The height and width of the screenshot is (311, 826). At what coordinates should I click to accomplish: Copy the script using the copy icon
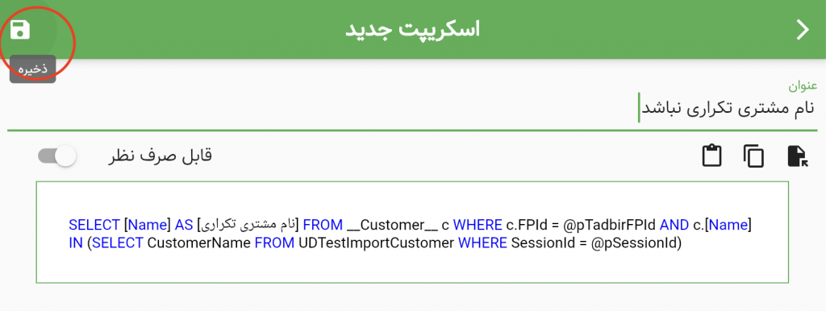[x=753, y=156]
